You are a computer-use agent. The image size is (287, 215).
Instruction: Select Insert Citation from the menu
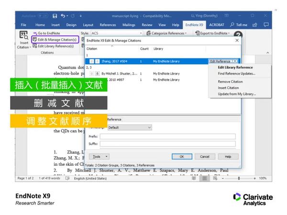coord(228,88)
